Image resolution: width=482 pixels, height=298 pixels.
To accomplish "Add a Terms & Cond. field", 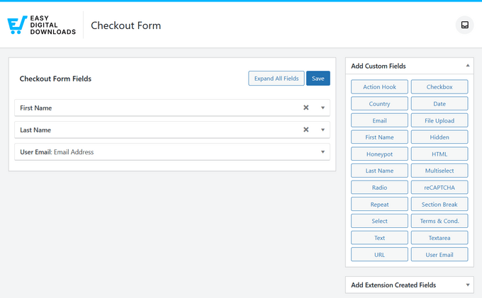I will click(439, 221).
